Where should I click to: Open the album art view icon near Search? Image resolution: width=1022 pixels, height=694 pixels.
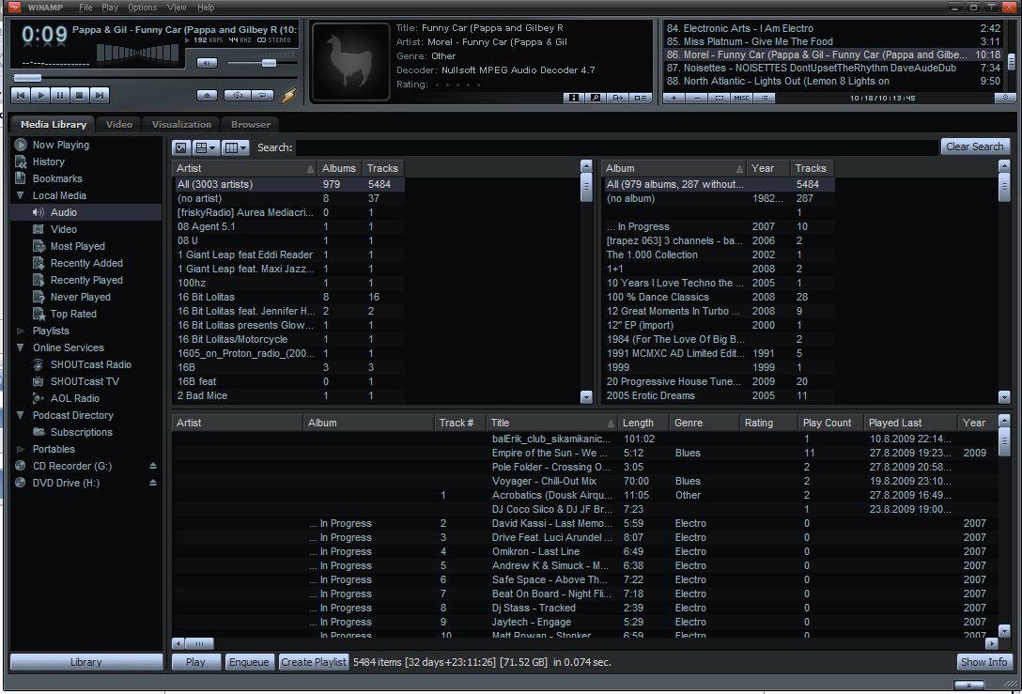180,147
